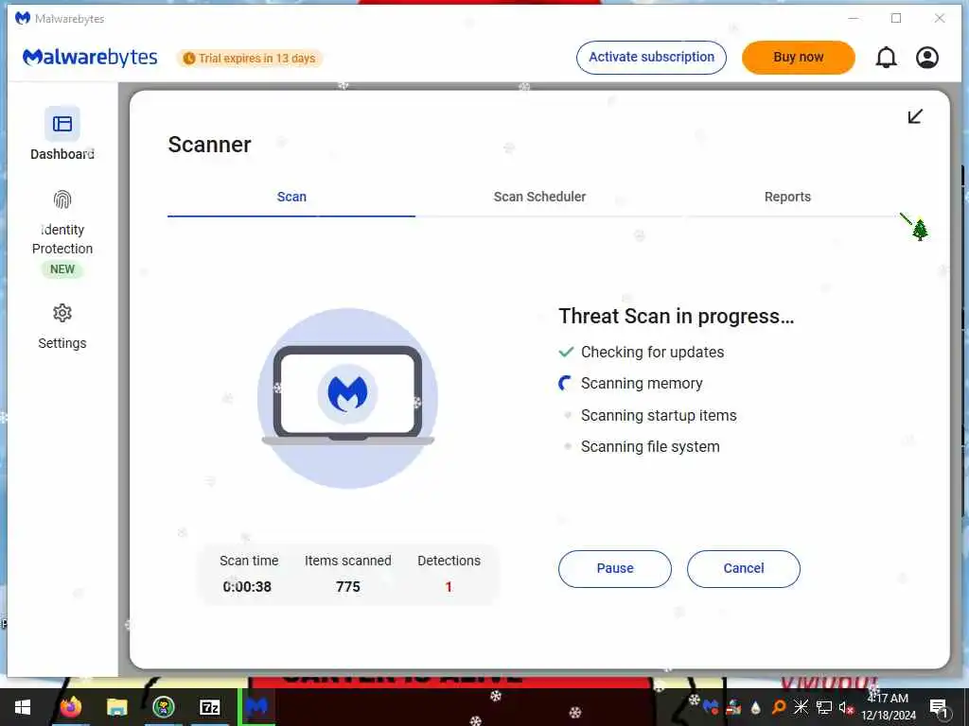Click the Items scanned value 775
Screen dimensions: 969x726
pos(348,587)
